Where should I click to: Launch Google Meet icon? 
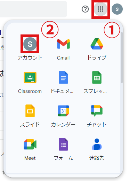[30, 144]
